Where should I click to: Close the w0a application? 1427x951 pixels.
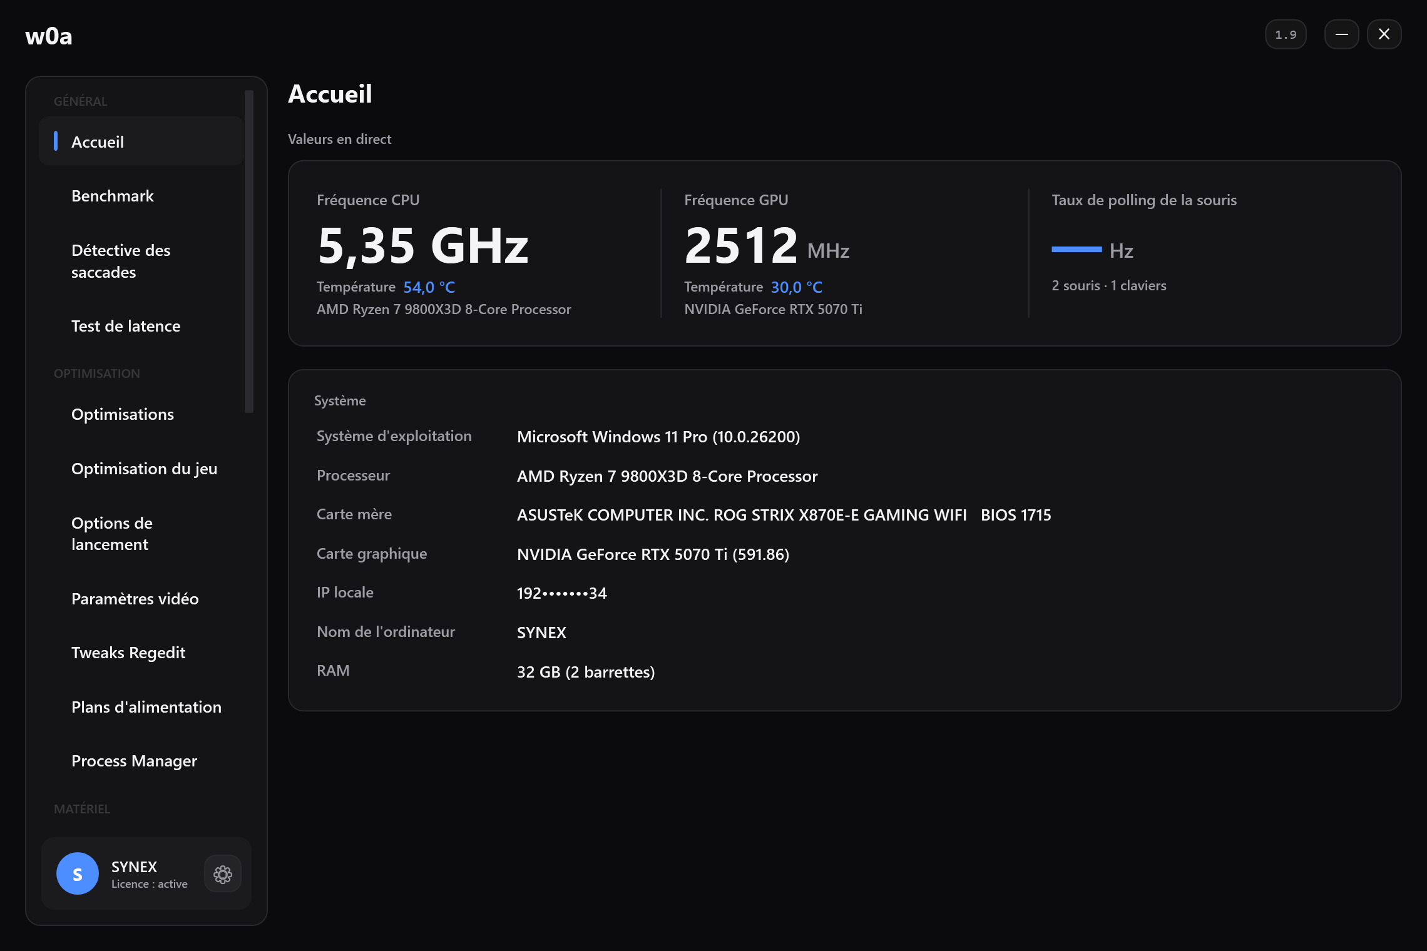pos(1384,34)
